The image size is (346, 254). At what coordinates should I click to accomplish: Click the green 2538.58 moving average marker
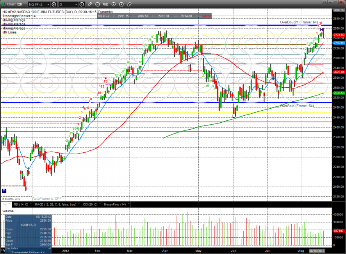click(339, 93)
